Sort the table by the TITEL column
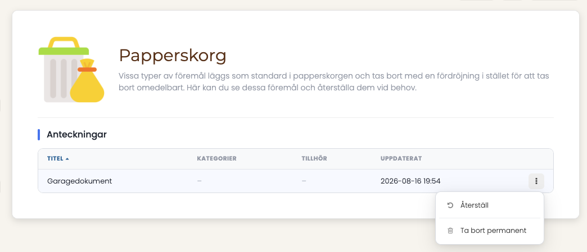This screenshot has height=252, width=587. click(55, 158)
